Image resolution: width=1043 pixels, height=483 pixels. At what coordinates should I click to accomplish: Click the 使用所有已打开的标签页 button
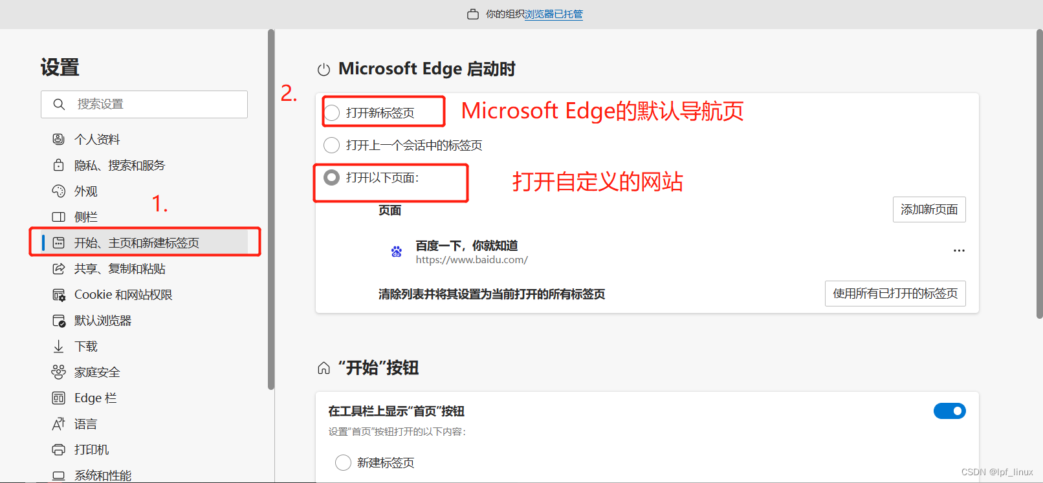(895, 294)
